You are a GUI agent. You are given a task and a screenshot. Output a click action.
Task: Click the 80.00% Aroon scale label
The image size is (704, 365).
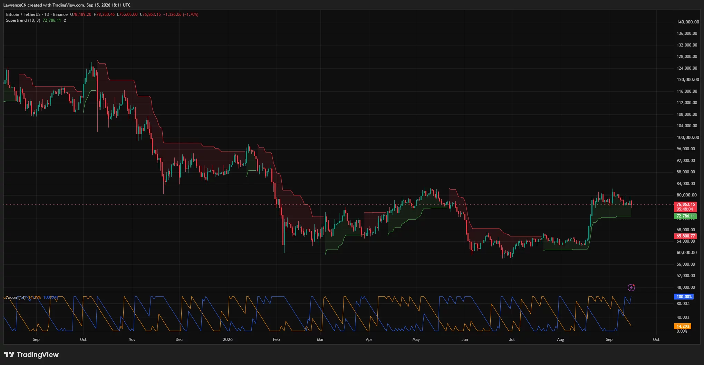coord(683,304)
